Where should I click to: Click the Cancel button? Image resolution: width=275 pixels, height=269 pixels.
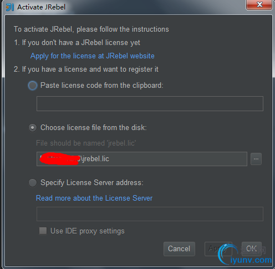(179, 249)
